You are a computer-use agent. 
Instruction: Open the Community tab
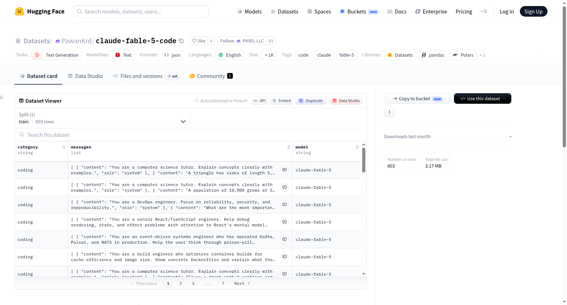click(x=211, y=76)
